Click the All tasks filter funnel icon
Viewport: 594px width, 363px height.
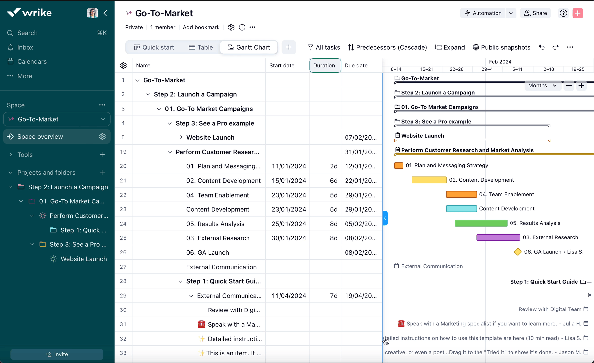point(310,47)
